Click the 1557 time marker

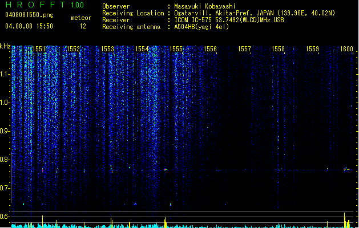(x=244, y=49)
